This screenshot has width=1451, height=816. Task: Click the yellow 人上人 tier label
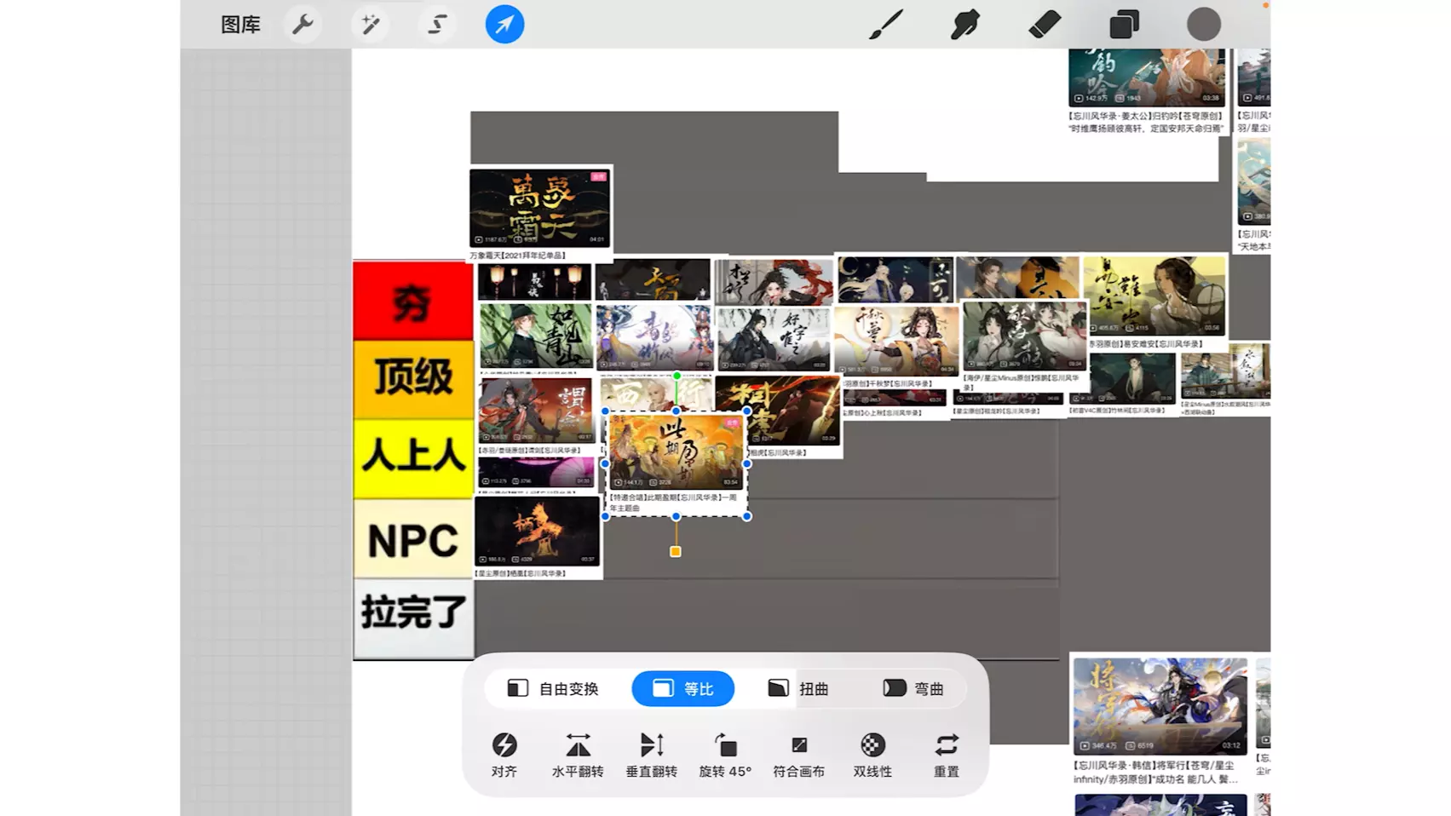[x=413, y=457]
